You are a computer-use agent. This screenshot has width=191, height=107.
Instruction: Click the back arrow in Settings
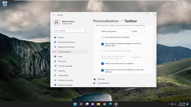[54, 15]
